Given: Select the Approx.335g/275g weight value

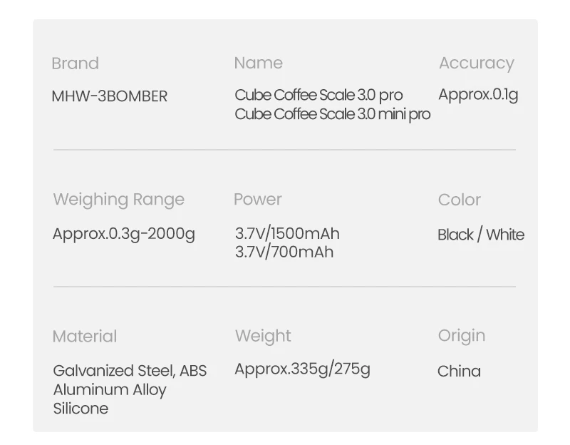Looking at the screenshot, I should [x=302, y=369].
